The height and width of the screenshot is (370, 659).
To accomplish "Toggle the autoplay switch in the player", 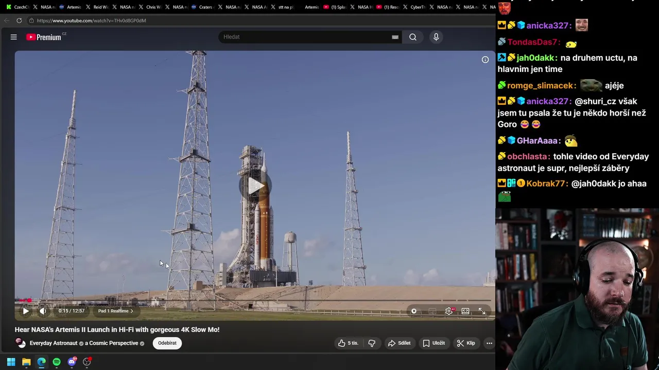I will [x=414, y=311].
